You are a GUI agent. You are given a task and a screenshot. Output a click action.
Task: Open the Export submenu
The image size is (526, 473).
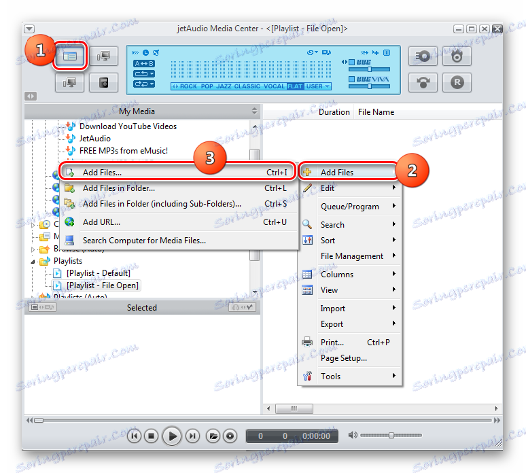tap(350, 324)
